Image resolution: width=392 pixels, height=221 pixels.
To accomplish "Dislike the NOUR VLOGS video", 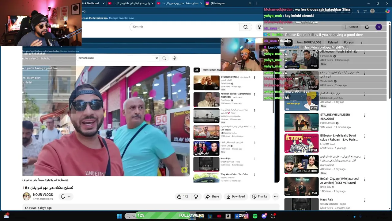I will [x=196, y=196].
